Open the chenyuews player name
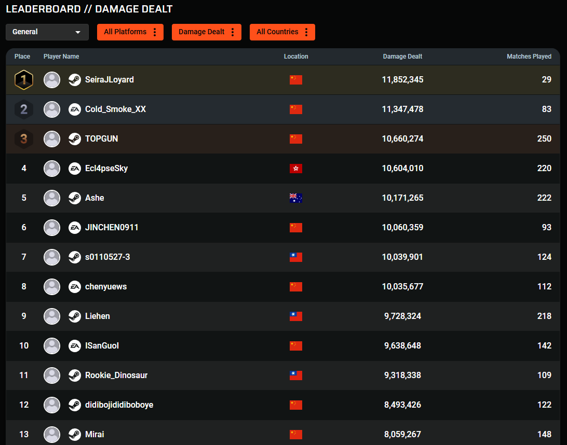The height and width of the screenshot is (445, 567). click(105, 287)
